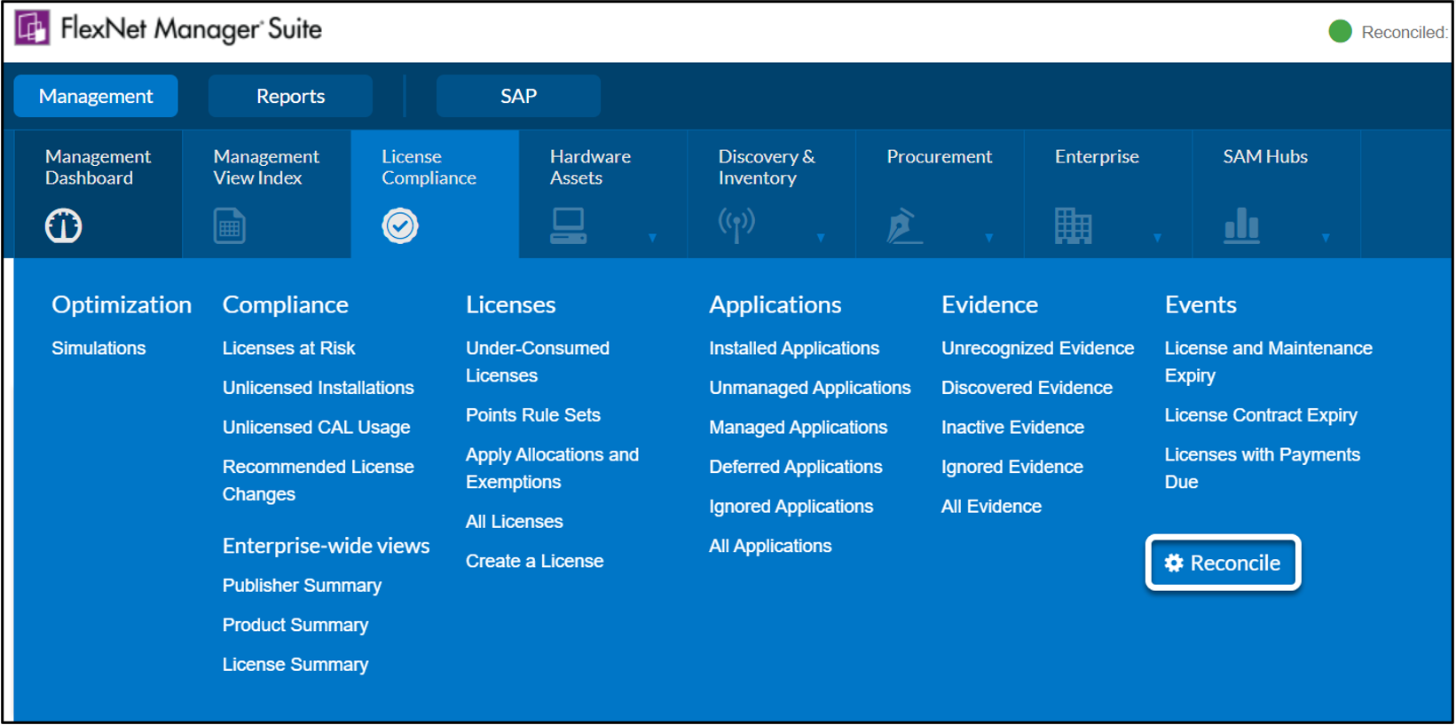Click the green Reconciled status indicator
1456x725 pixels.
click(1340, 32)
